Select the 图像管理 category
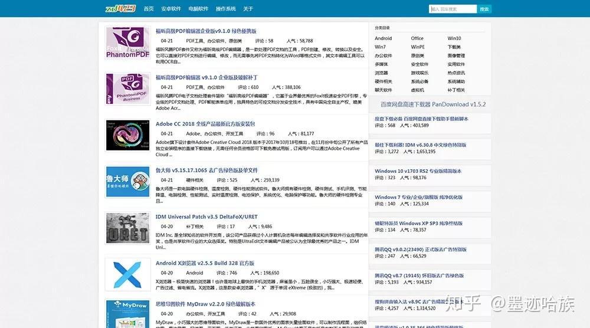590x328 pixels. point(456,55)
